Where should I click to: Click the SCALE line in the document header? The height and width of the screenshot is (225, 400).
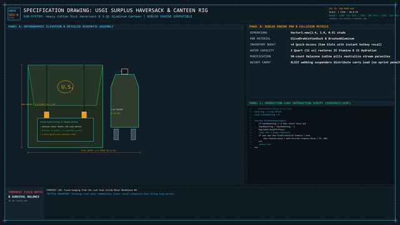(343, 12)
